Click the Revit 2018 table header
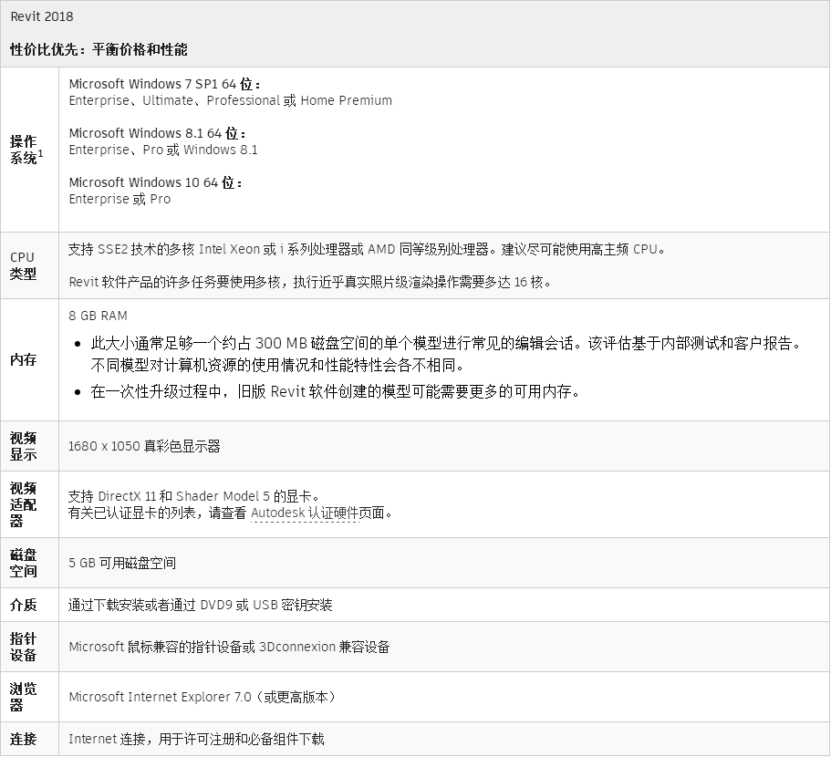Image resolution: width=831 pixels, height=757 pixels. point(42,16)
